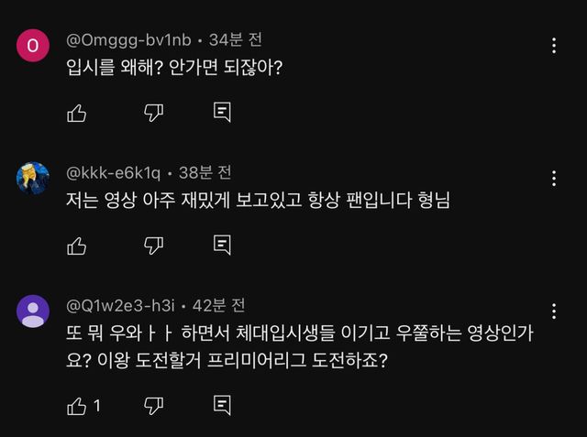The width and height of the screenshot is (587, 437).
Task: Dislike the comment by @kkk-e6k1q
Action: [x=154, y=246]
